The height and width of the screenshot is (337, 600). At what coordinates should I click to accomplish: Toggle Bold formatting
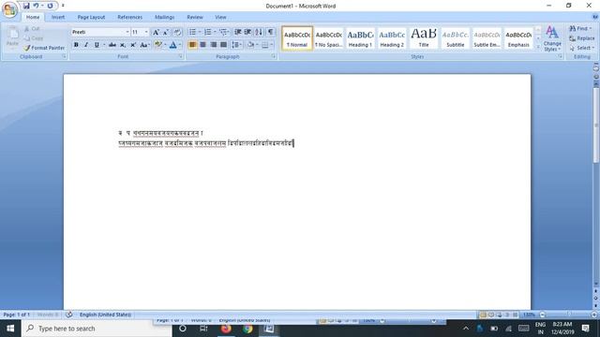pos(76,45)
